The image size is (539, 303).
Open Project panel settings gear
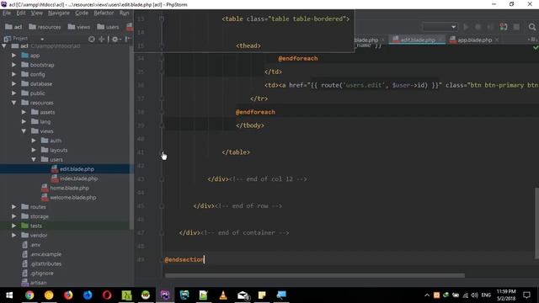(x=115, y=40)
